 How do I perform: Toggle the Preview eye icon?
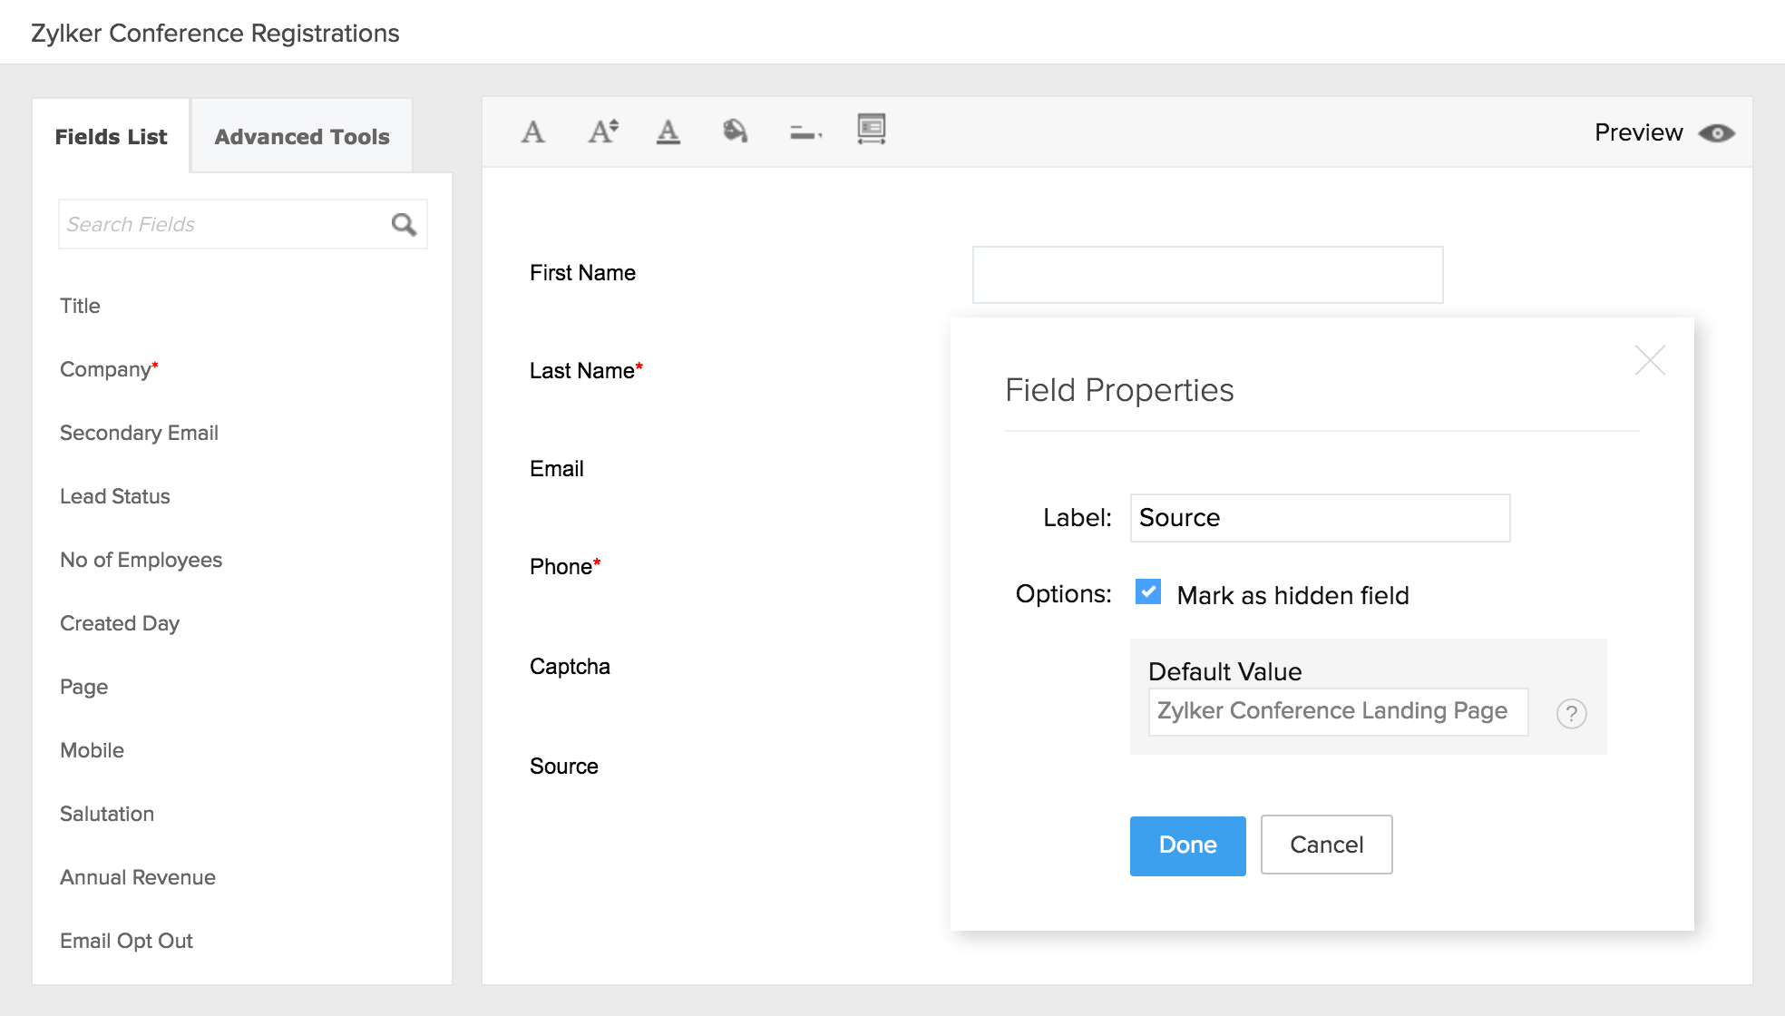click(x=1716, y=133)
